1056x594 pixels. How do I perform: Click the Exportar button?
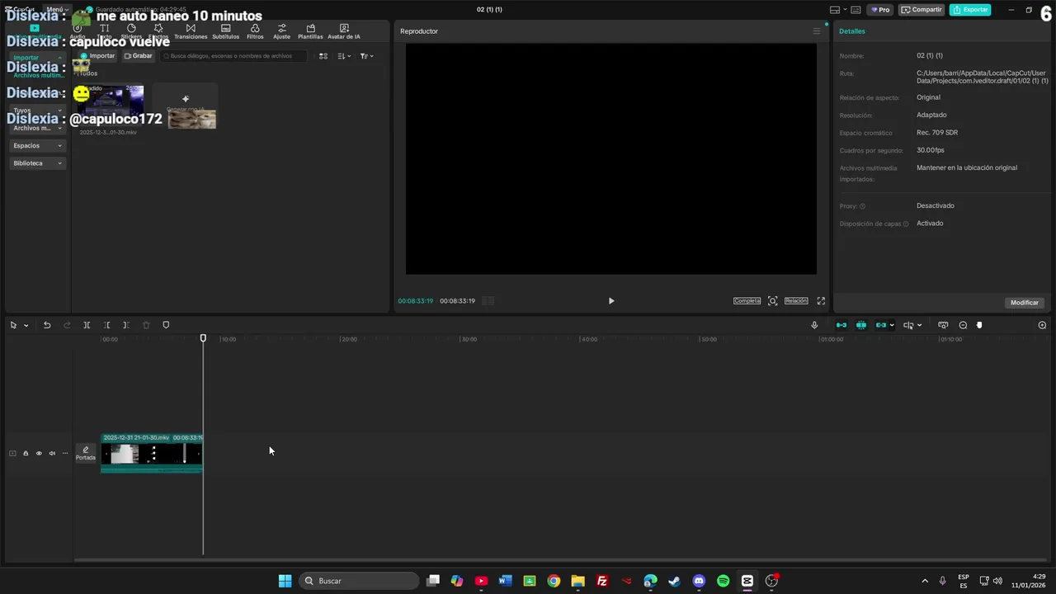pyautogui.click(x=970, y=10)
